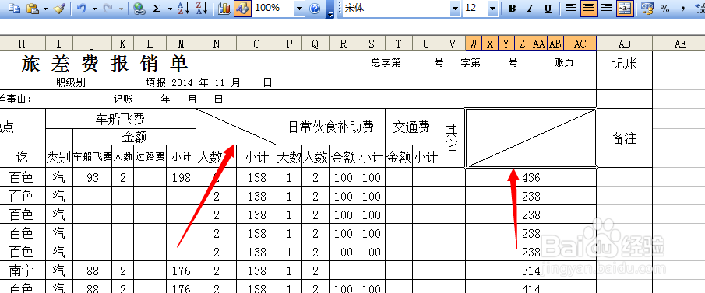Image resolution: width=705 pixels, height=293 pixels.
Task: Open Excel Help question mark icon
Action: click(x=315, y=8)
